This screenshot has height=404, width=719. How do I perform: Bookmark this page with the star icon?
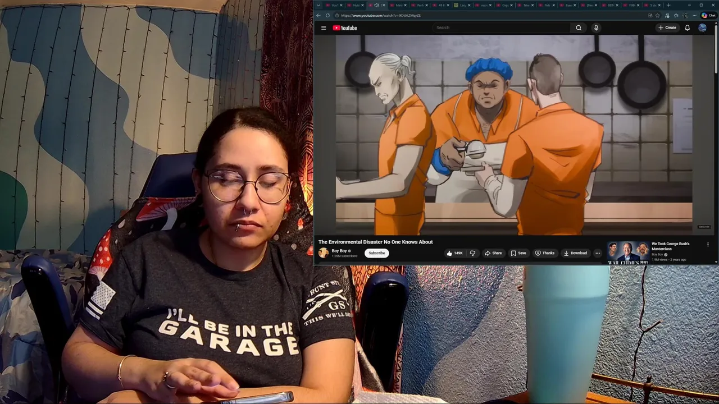657,16
